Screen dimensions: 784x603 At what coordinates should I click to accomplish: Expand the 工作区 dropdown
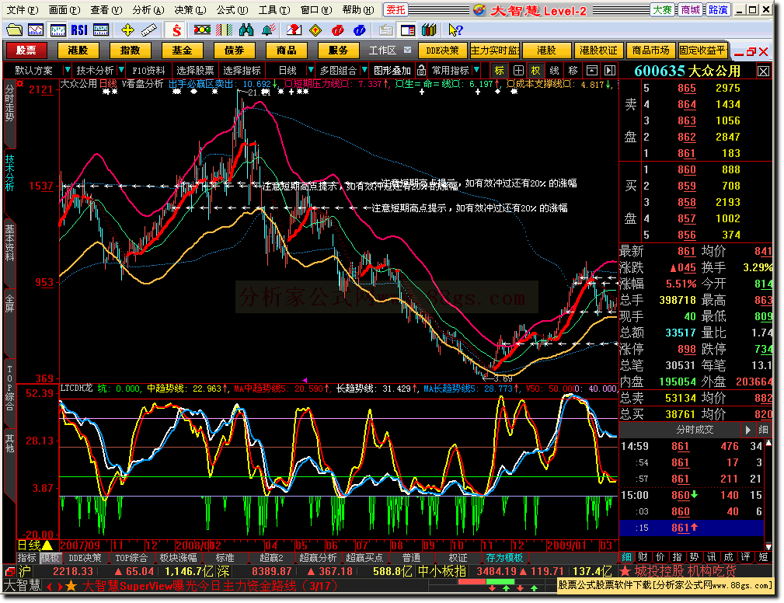coord(407,50)
